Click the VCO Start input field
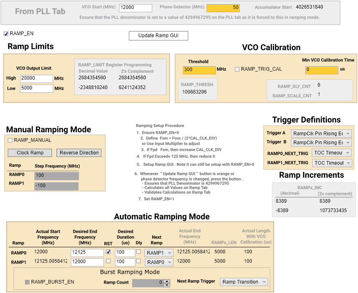 [135, 8]
